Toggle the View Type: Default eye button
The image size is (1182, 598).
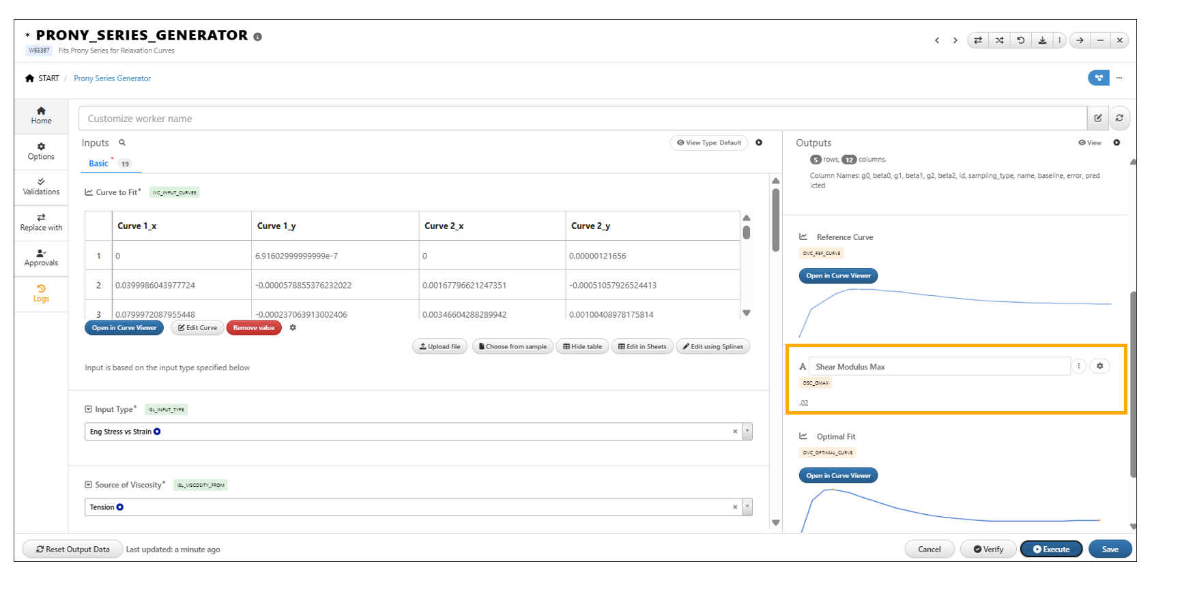(709, 143)
